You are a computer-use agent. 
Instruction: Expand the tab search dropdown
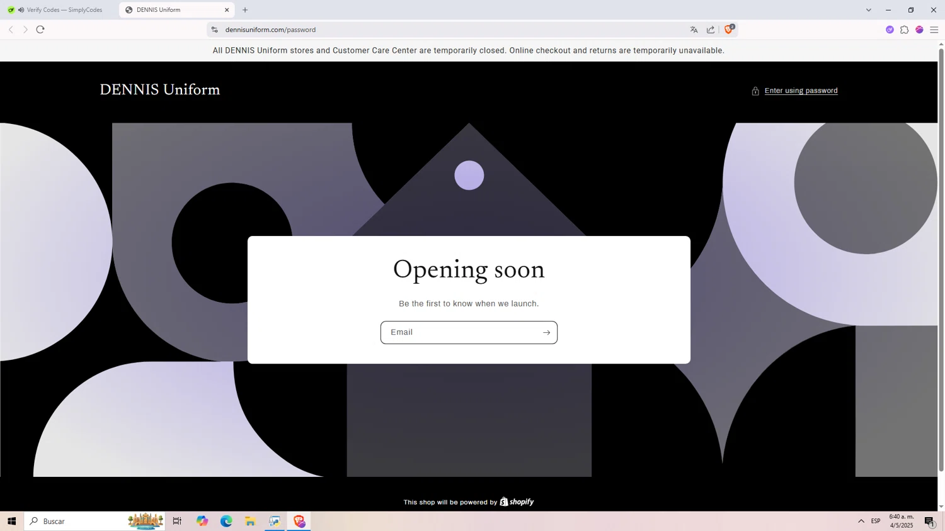tap(868, 10)
